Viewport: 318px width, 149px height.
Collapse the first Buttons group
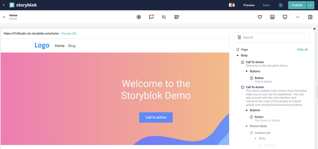click(246, 71)
